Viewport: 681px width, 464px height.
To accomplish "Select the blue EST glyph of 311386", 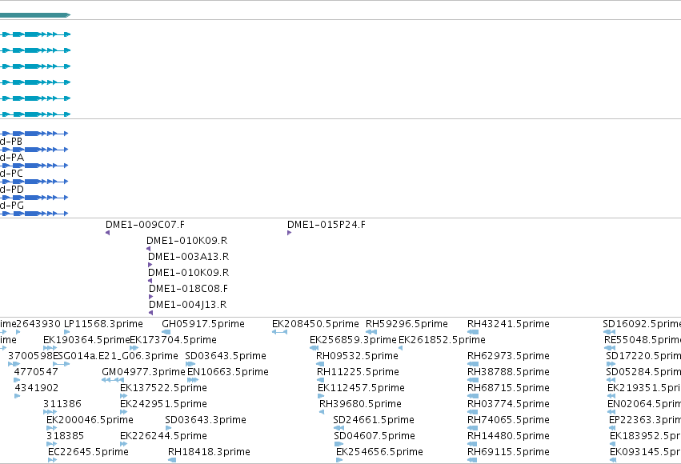I will point(50,412).
